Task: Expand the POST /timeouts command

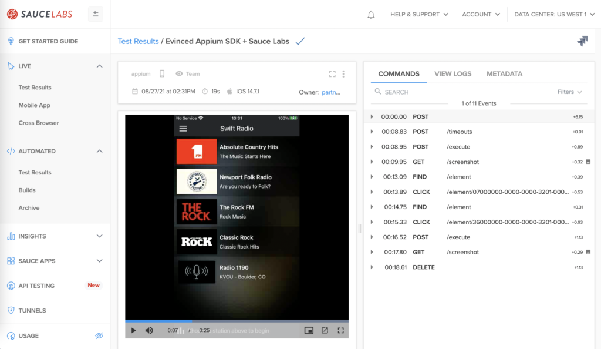Action: click(x=372, y=132)
